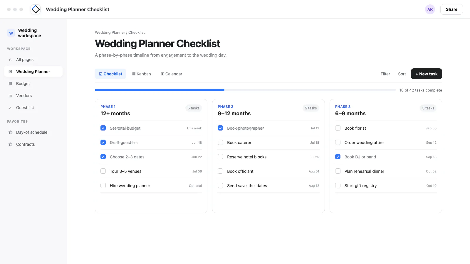
Task: Check the Send save-the-dates box
Action: (220, 185)
